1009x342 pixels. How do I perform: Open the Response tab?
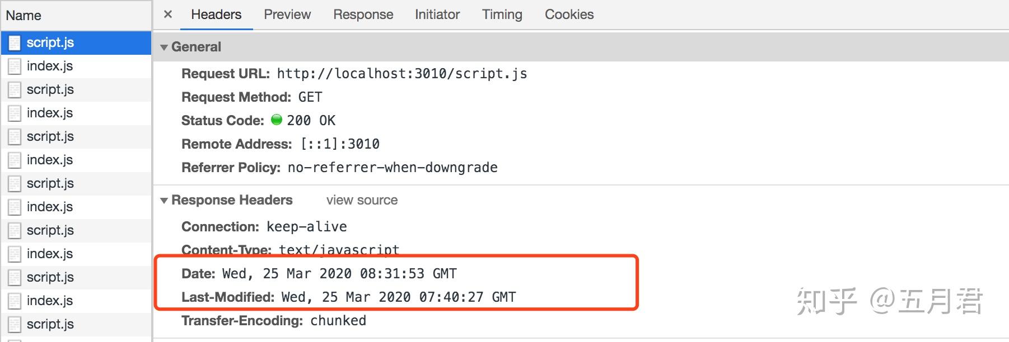(x=363, y=15)
